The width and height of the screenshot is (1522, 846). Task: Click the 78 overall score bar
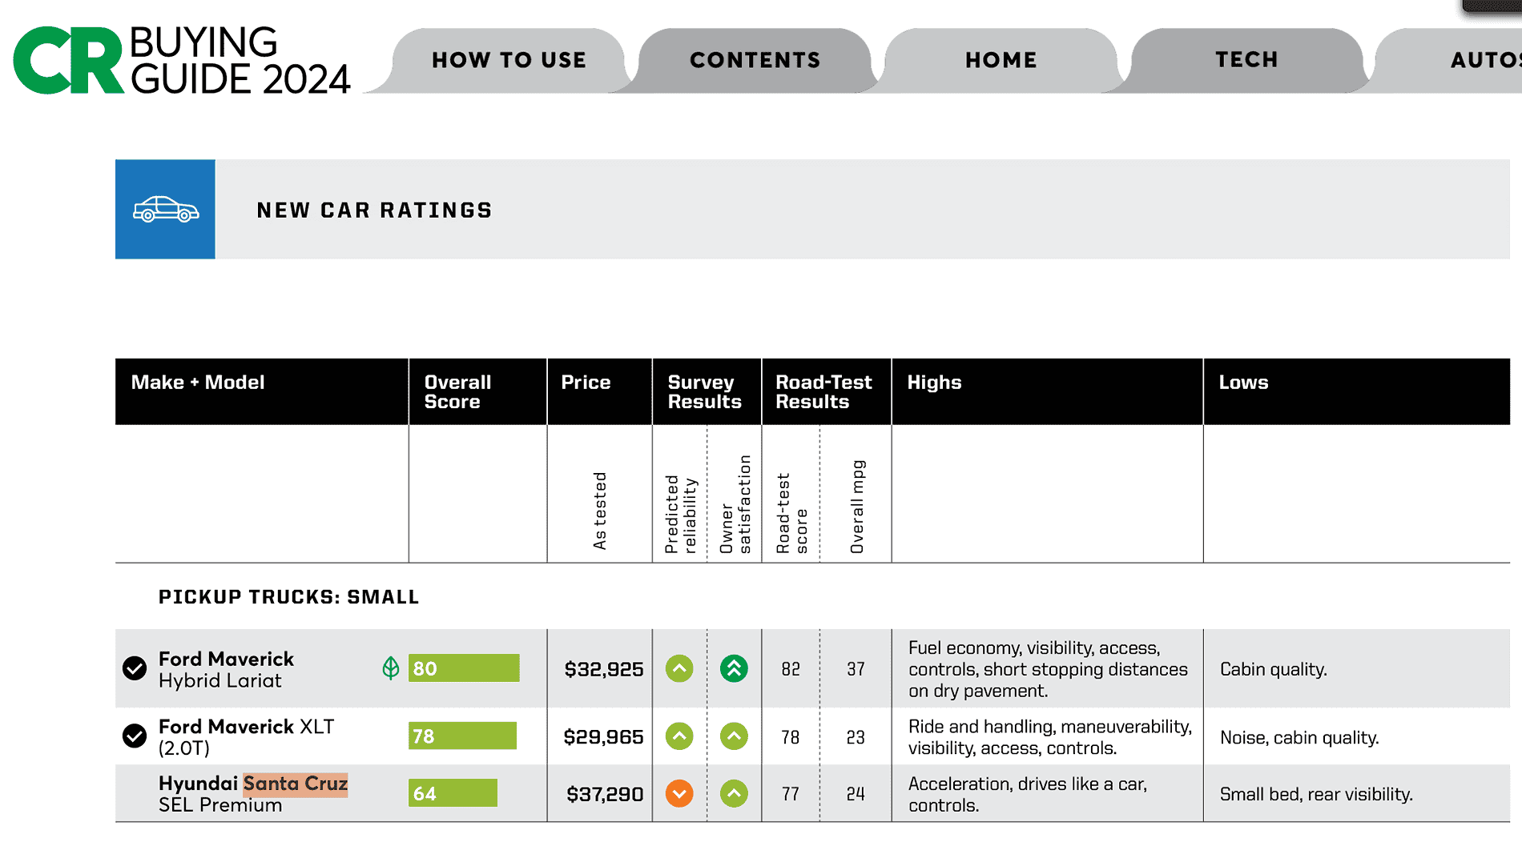tap(462, 736)
